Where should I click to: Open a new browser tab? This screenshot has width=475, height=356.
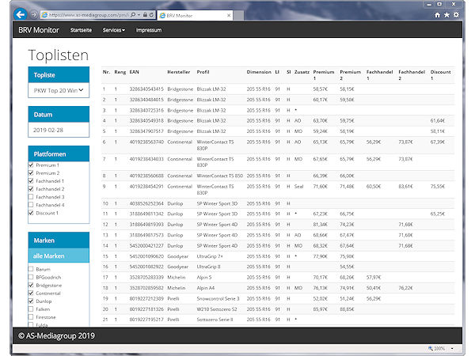pyautogui.click(x=238, y=16)
